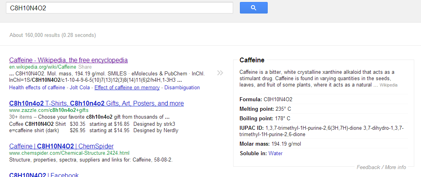
Task: Click en.wikipedia.org/wiki/Caffeine green URL
Action: click(42, 67)
